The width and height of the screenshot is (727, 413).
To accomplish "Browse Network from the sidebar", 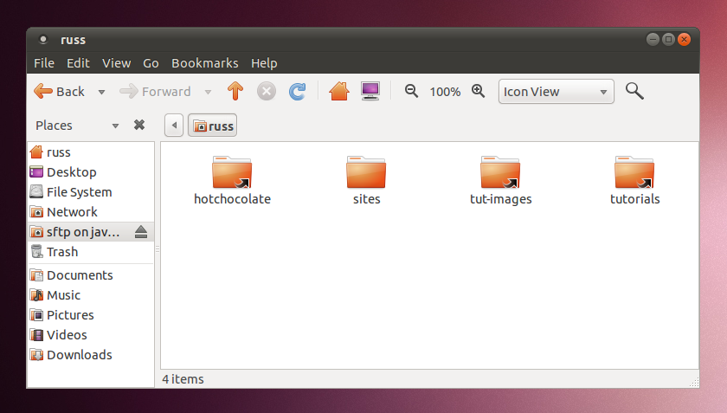I will click(x=91, y=212).
